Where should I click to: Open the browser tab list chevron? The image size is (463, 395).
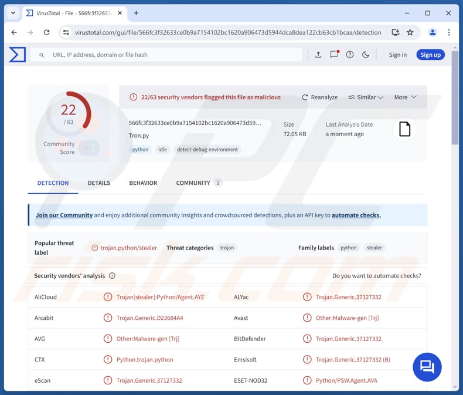coord(13,13)
